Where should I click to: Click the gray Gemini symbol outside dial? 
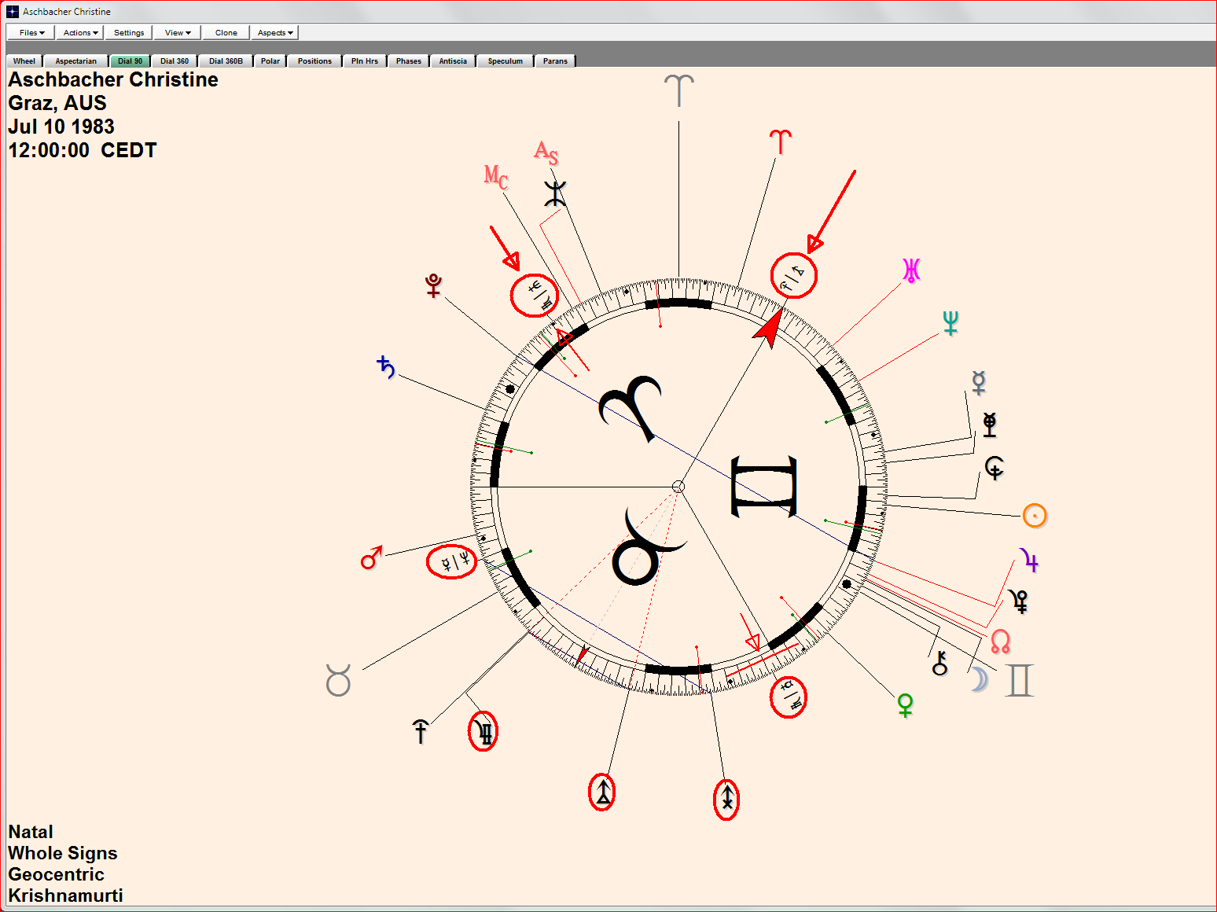[x=1019, y=680]
